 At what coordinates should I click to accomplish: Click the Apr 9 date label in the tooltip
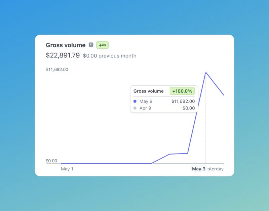click(x=145, y=108)
